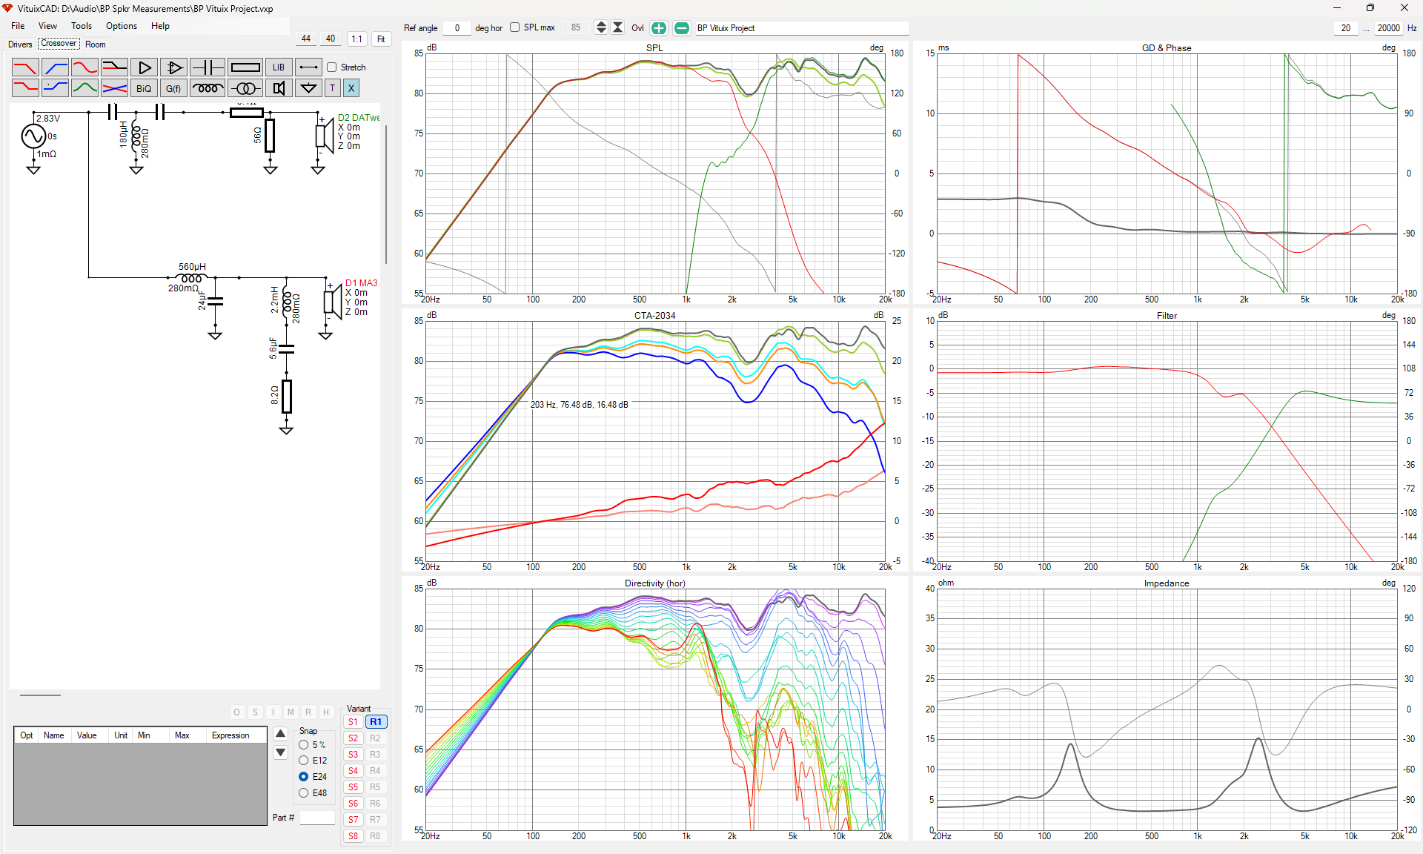Open the Tools menu
Image resolution: width=1423 pixels, height=854 pixels.
pos(82,26)
